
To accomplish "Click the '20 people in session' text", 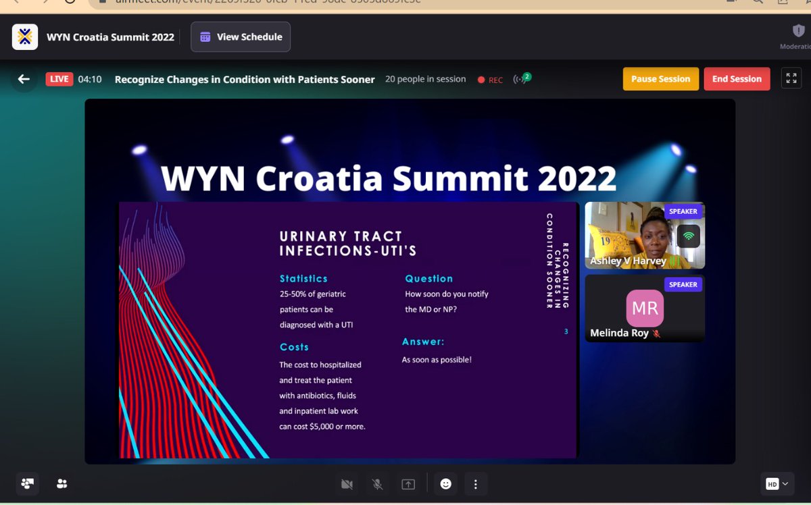I will click(425, 79).
